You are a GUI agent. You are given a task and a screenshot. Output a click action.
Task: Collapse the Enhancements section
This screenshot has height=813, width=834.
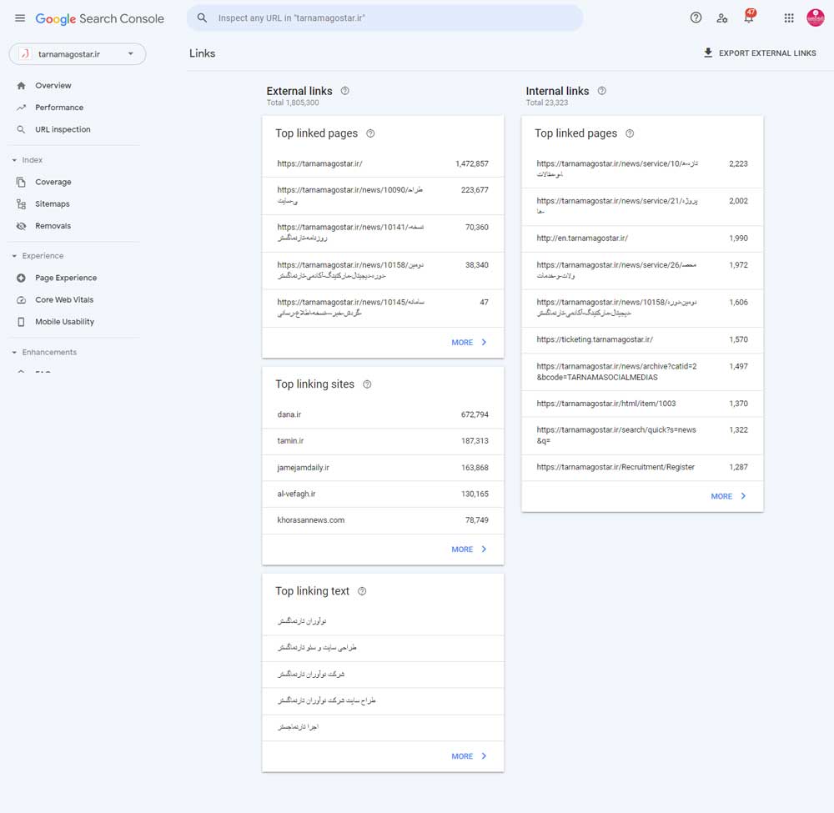point(14,353)
